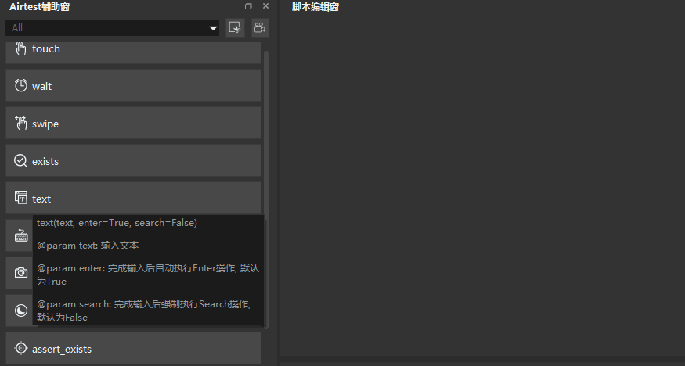This screenshot has height=366, width=685.
Task: Insert the text command
Action: 133,198
